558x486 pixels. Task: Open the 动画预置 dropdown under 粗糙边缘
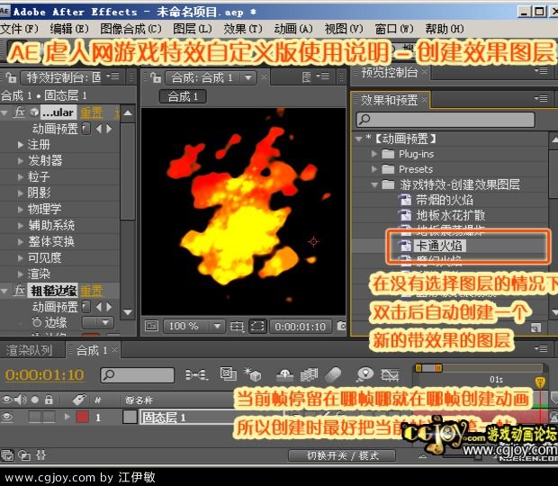point(86,307)
